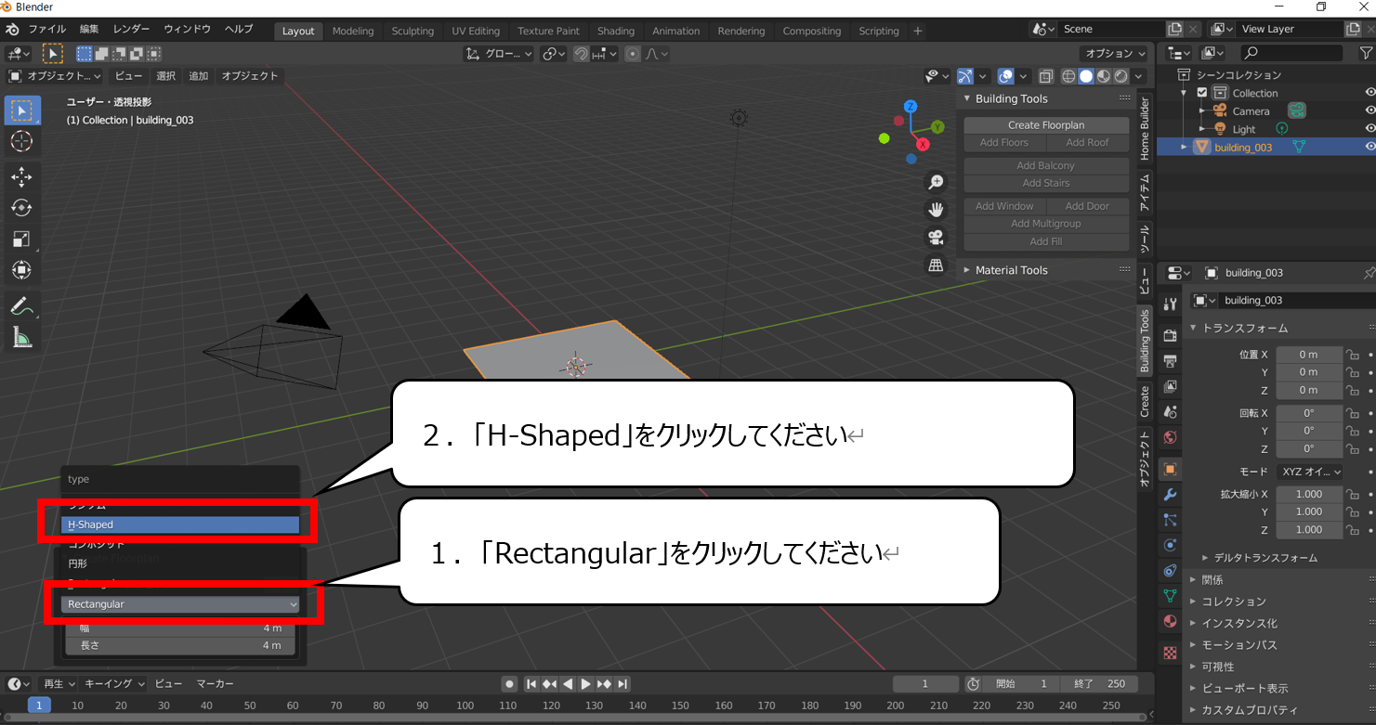
Task: Open World properties globe icon
Action: (1171, 437)
